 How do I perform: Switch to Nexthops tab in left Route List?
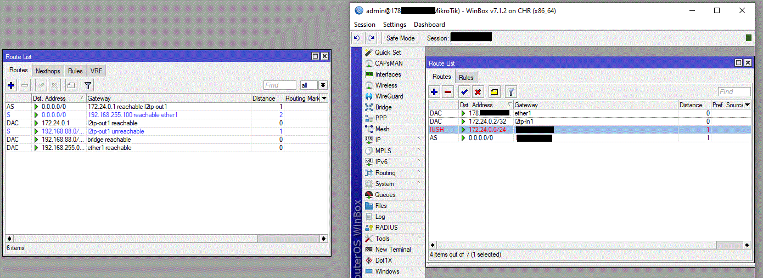(x=48, y=71)
